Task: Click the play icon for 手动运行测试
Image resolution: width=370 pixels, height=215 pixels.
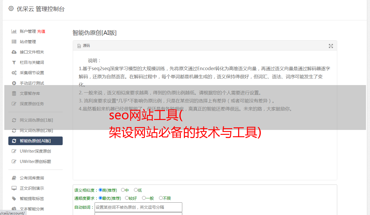Action: (x=14, y=83)
